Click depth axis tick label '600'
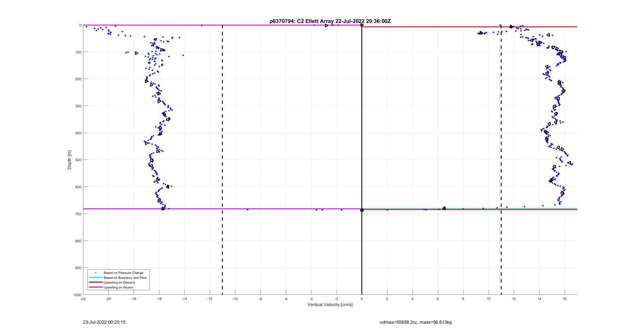Viewport: 638px width, 331px height. point(78,187)
